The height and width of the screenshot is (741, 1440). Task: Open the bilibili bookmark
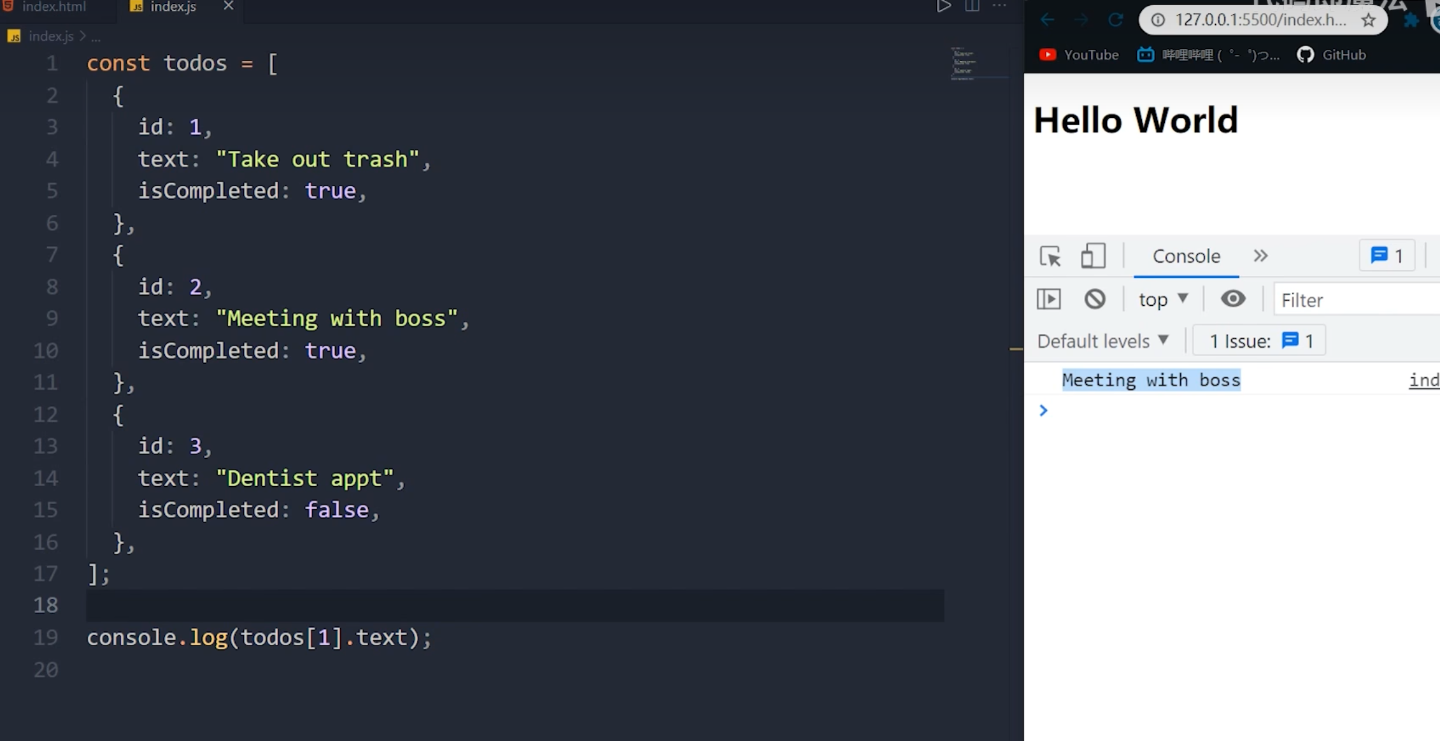click(x=1208, y=55)
